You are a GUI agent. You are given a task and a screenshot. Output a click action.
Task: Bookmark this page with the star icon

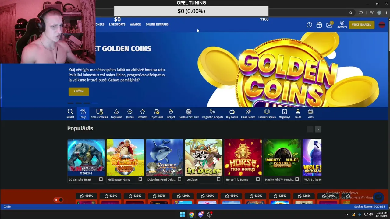pyautogui.click(x=351, y=12)
